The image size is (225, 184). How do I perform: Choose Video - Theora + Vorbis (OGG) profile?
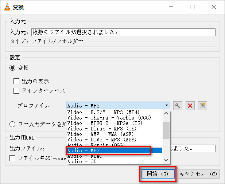(115, 118)
